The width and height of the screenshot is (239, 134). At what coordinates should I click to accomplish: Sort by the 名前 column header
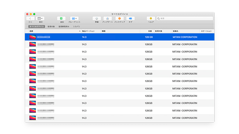[31, 31]
